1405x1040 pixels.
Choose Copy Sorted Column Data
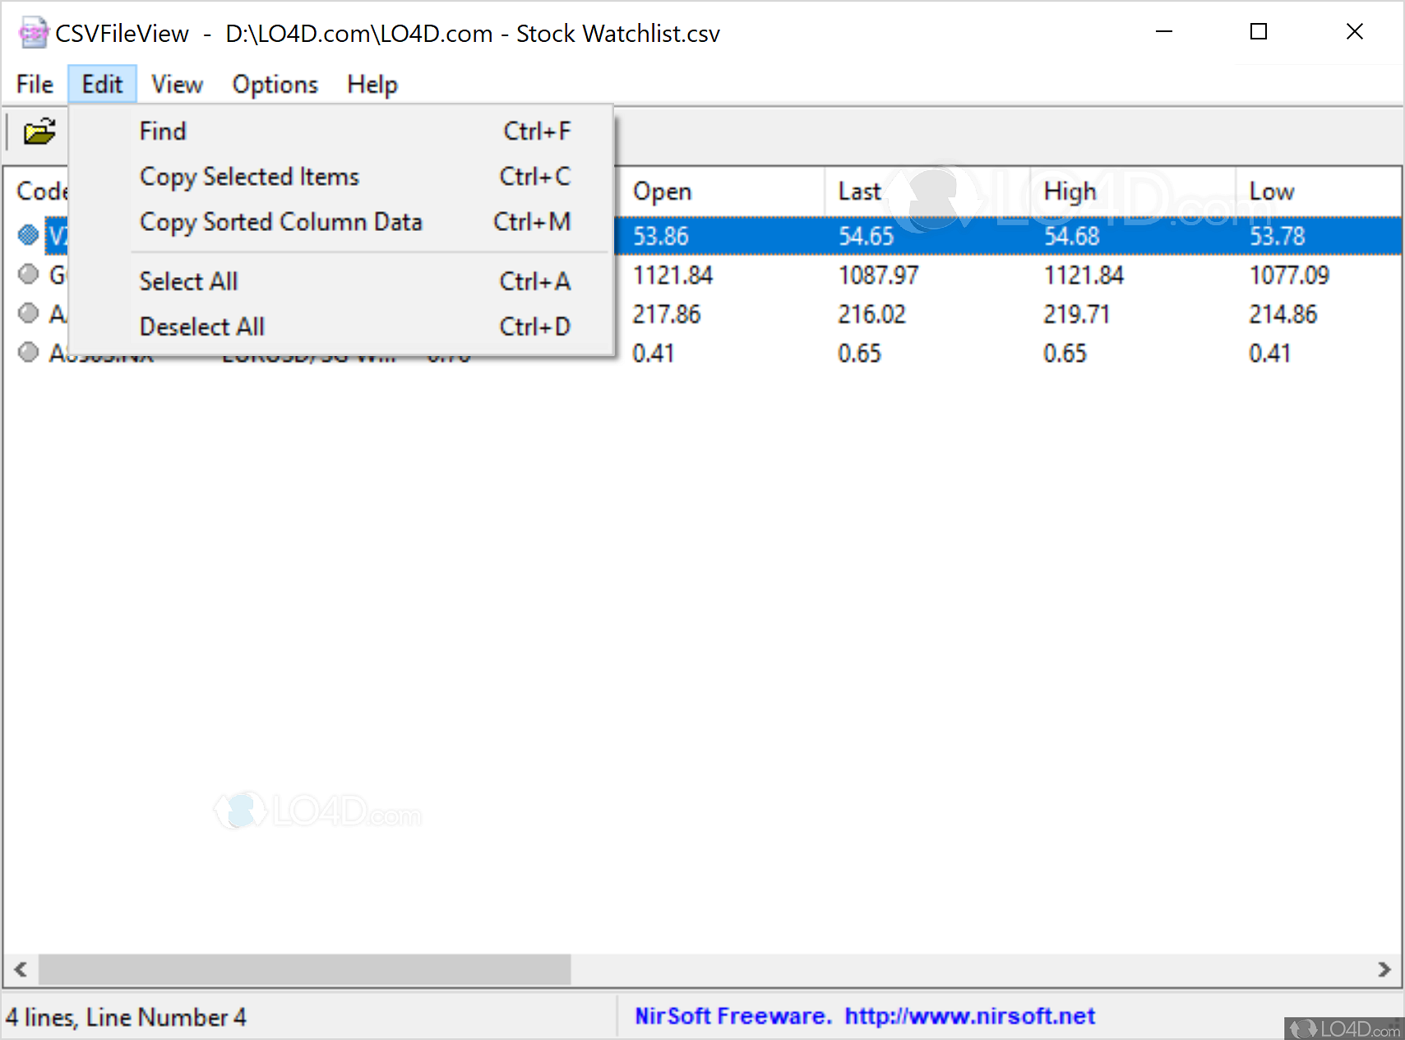pyautogui.click(x=281, y=221)
